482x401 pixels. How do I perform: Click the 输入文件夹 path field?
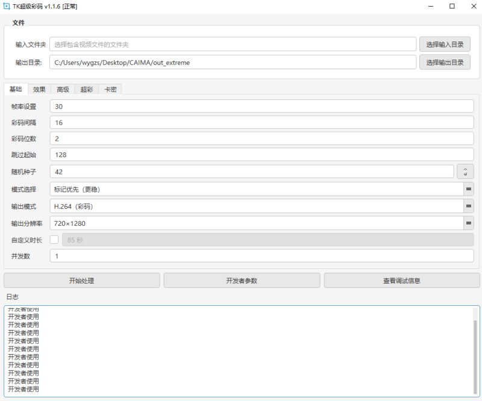click(x=233, y=45)
